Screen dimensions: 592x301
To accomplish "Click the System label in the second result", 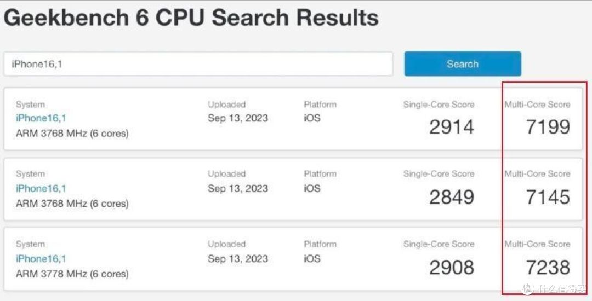I will point(30,174).
